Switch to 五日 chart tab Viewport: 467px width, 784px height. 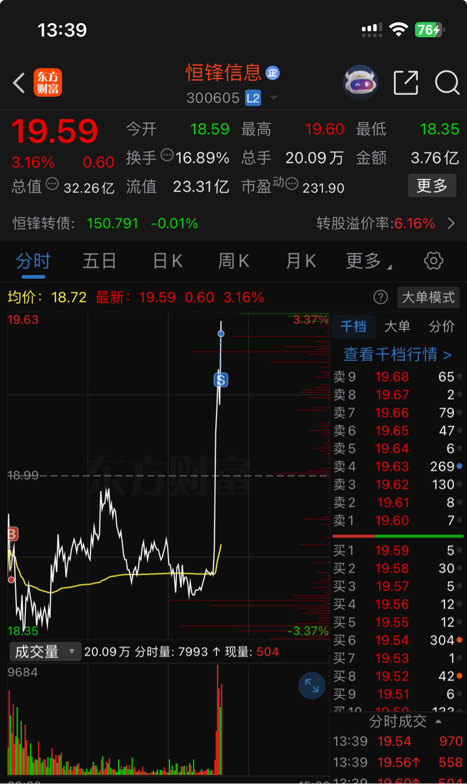tap(99, 261)
